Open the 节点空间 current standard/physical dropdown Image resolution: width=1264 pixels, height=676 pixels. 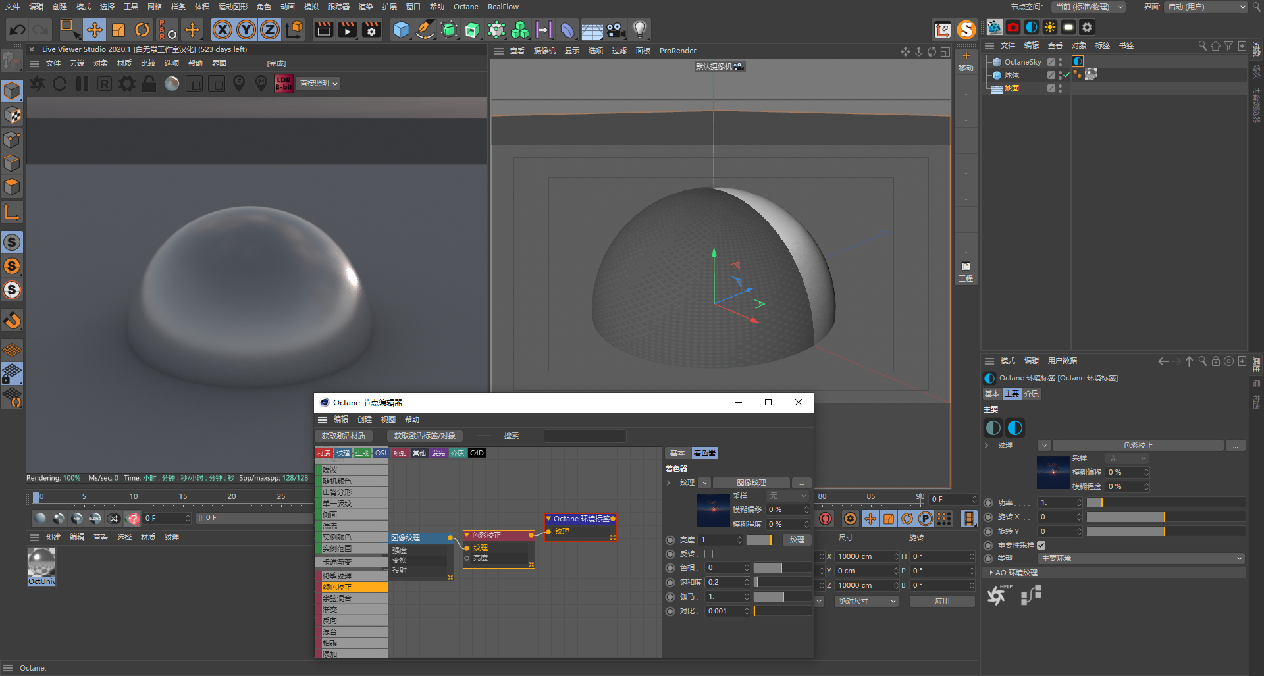coord(1088,7)
